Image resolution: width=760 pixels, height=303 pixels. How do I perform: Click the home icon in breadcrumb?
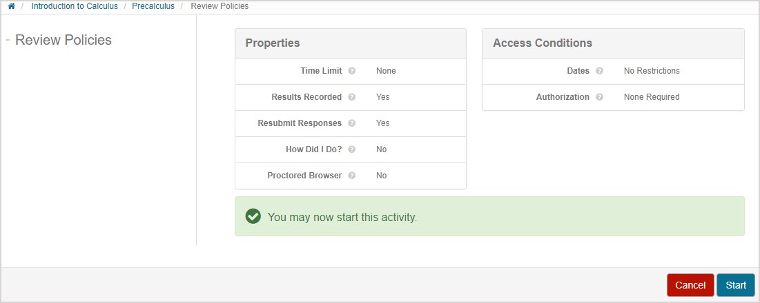click(x=11, y=6)
